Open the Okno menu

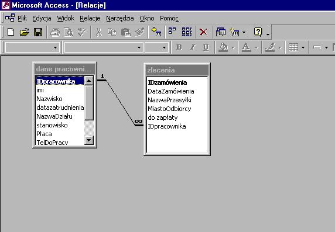tap(147, 18)
